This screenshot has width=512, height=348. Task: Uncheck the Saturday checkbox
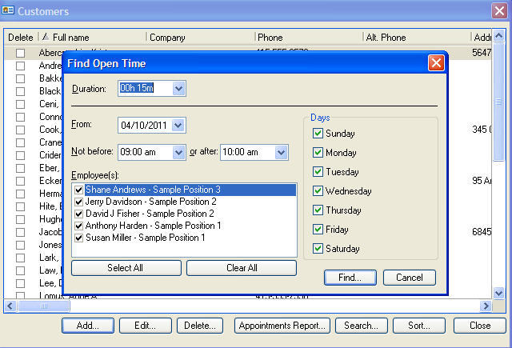pyautogui.click(x=318, y=249)
